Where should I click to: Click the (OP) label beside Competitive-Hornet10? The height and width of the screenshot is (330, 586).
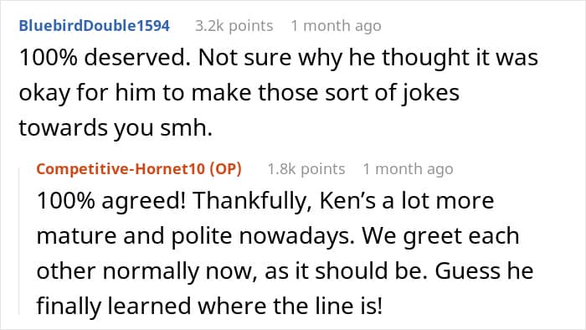pos(226,169)
